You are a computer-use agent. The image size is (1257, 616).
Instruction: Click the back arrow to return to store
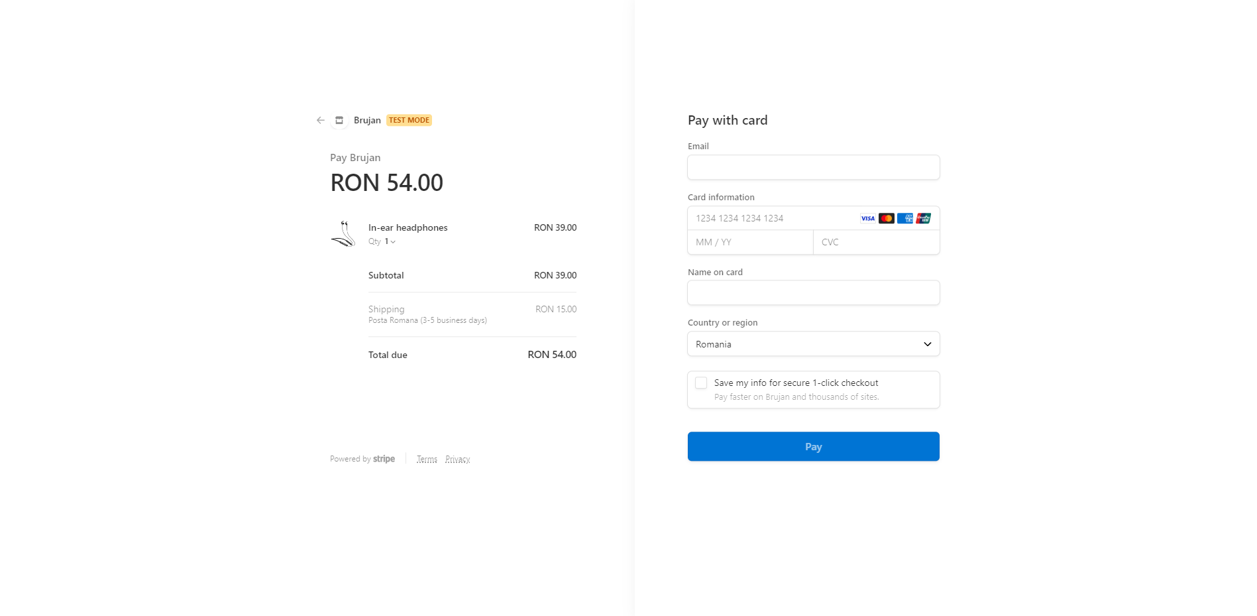tap(320, 120)
